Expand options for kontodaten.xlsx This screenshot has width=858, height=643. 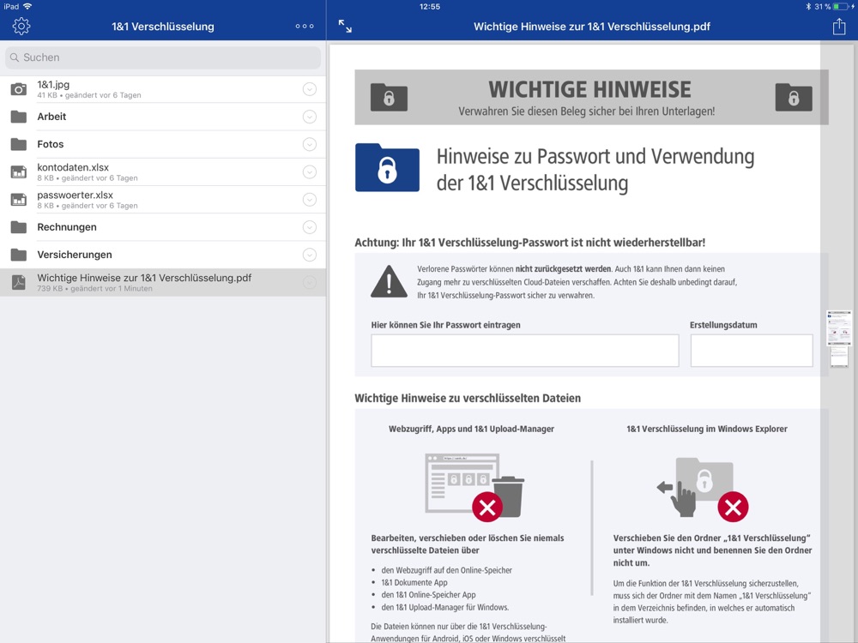coord(309,172)
